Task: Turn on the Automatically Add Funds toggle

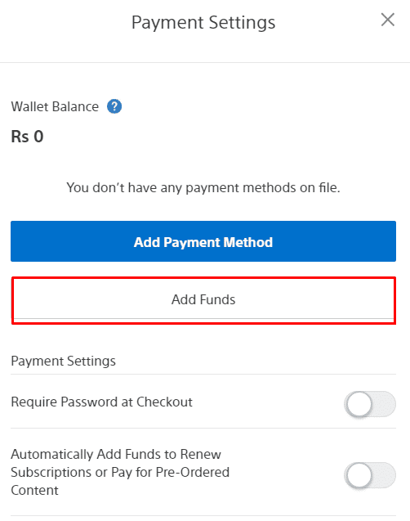Action: (x=369, y=475)
